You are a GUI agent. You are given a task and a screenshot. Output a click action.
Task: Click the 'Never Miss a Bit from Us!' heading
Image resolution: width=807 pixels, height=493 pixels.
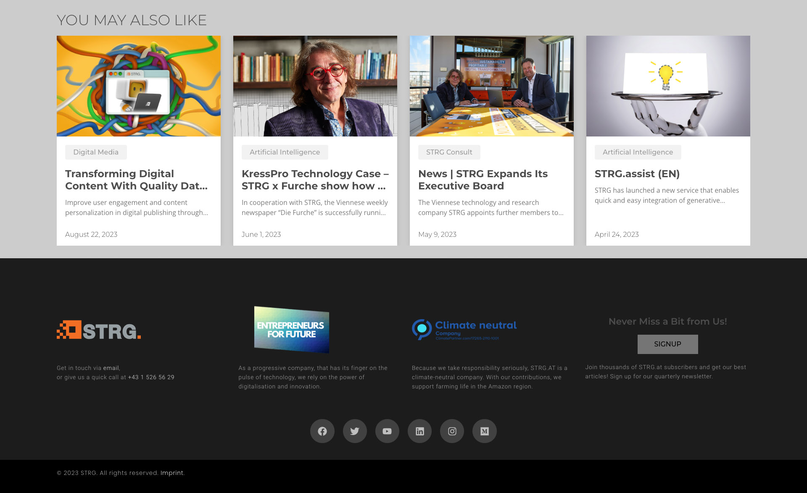(x=667, y=322)
